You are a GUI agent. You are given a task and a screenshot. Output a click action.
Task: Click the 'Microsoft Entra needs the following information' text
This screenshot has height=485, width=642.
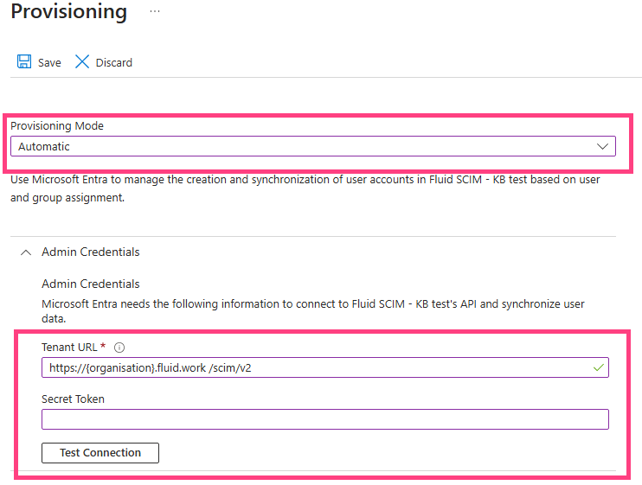tap(313, 311)
